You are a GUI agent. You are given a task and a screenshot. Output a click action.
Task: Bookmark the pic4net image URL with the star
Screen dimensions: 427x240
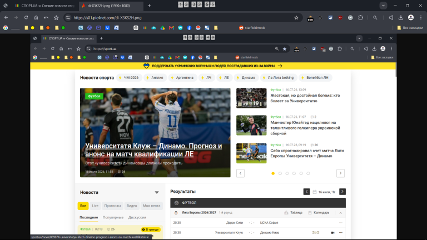296,18
